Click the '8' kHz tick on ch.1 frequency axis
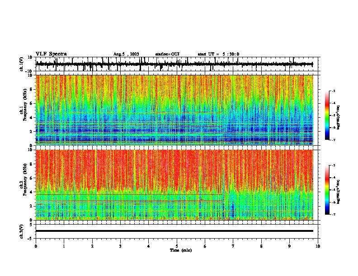This screenshot has height=276, width=358. pos(31,89)
